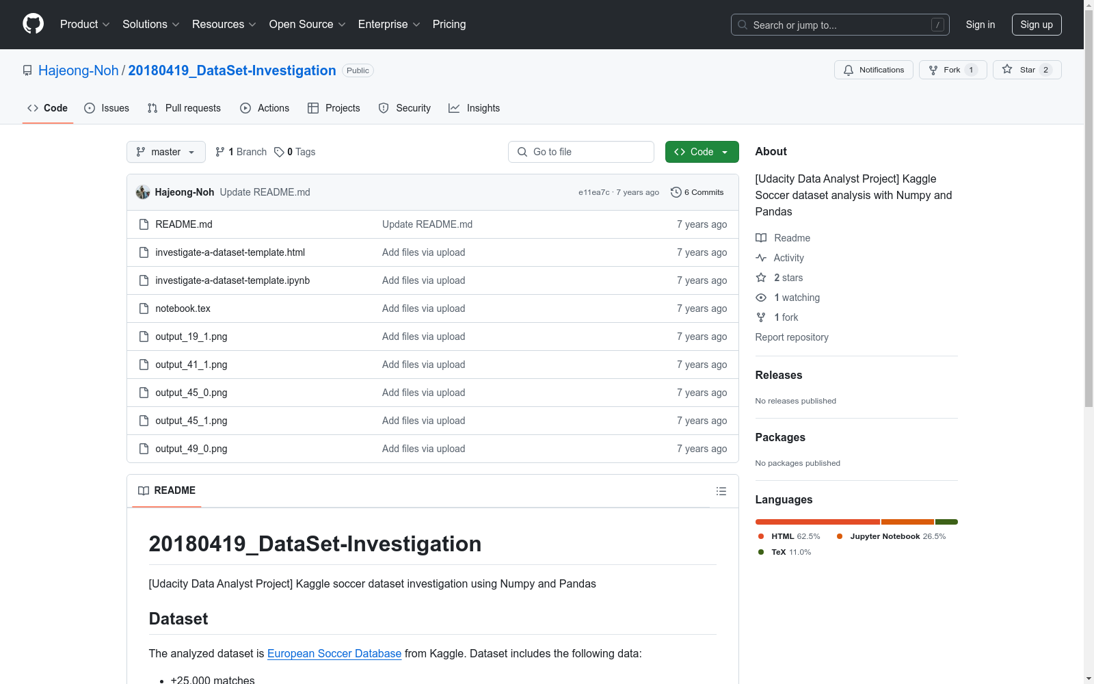The width and height of the screenshot is (1094, 684).
Task: Switch to the Actions tab
Action: 265,108
